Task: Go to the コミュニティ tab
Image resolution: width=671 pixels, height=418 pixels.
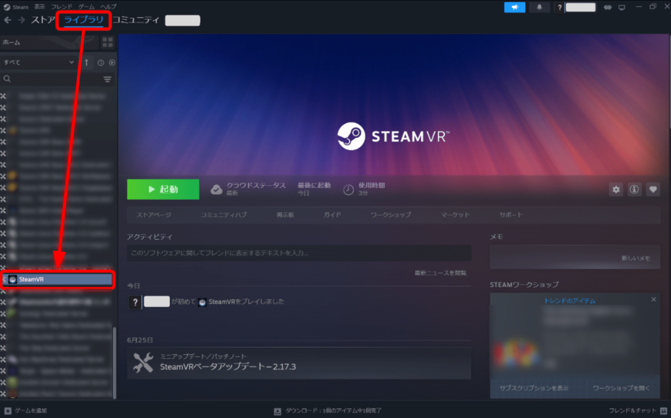Action: point(136,20)
